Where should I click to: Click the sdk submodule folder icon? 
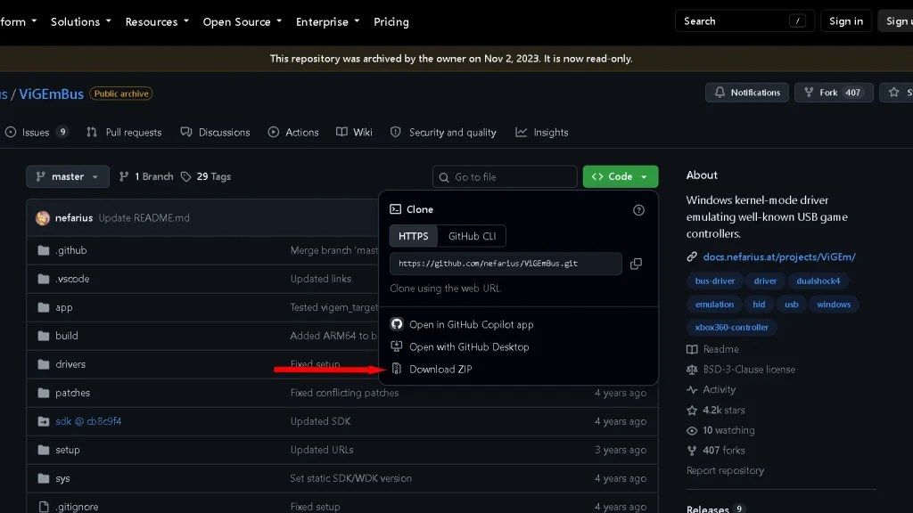pyautogui.click(x=43, y=421)
